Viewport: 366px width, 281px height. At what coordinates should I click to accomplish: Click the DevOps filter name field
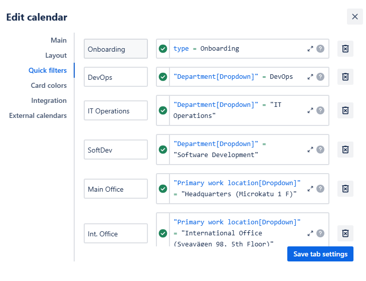pyautogui.click(x=116, y=77)
